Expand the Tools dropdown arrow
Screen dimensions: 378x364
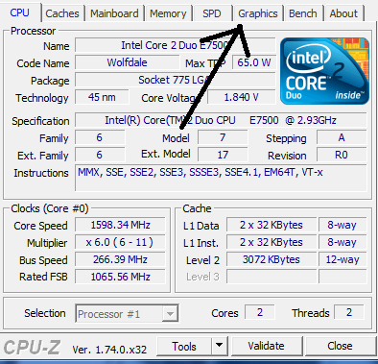[x=219, y=346]
